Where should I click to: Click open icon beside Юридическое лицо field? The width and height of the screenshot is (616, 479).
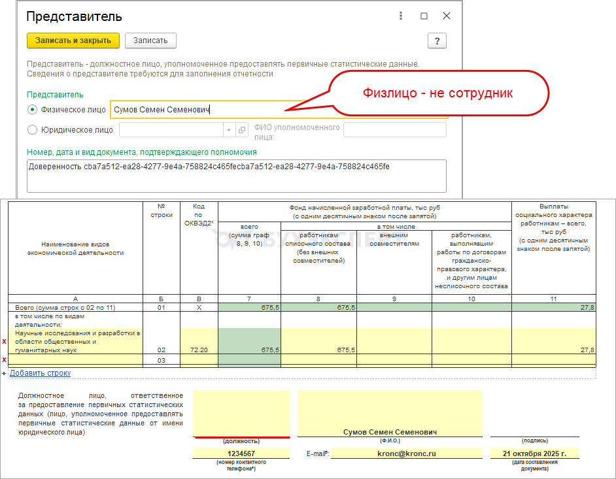pos(242,130)
